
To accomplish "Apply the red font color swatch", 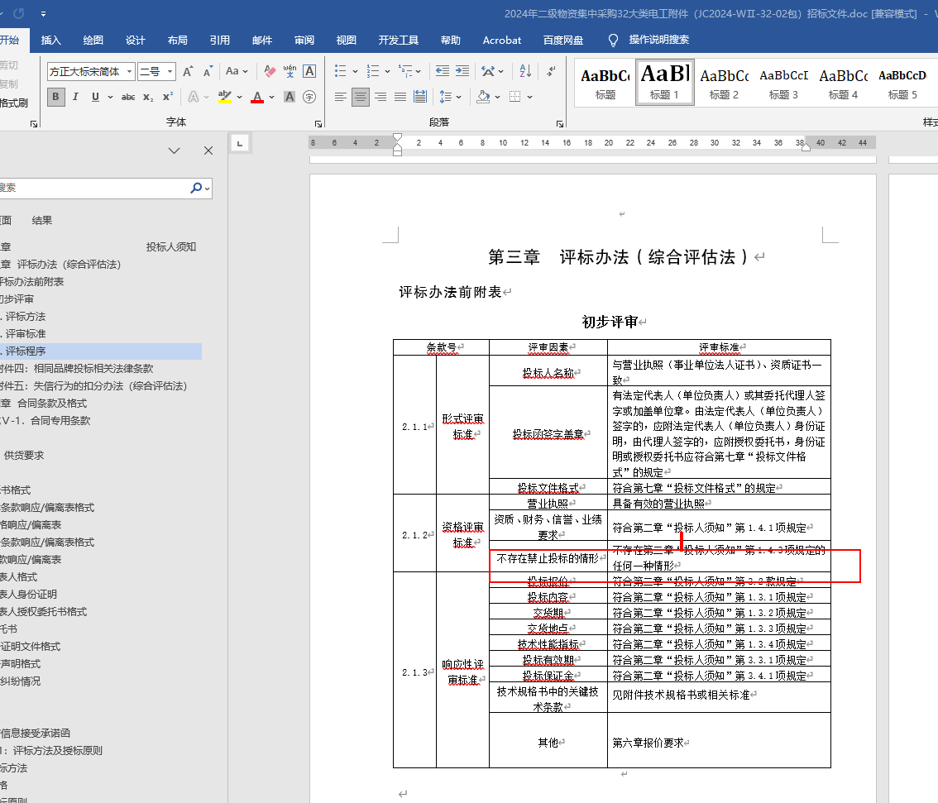I will [x=257, y=97].
